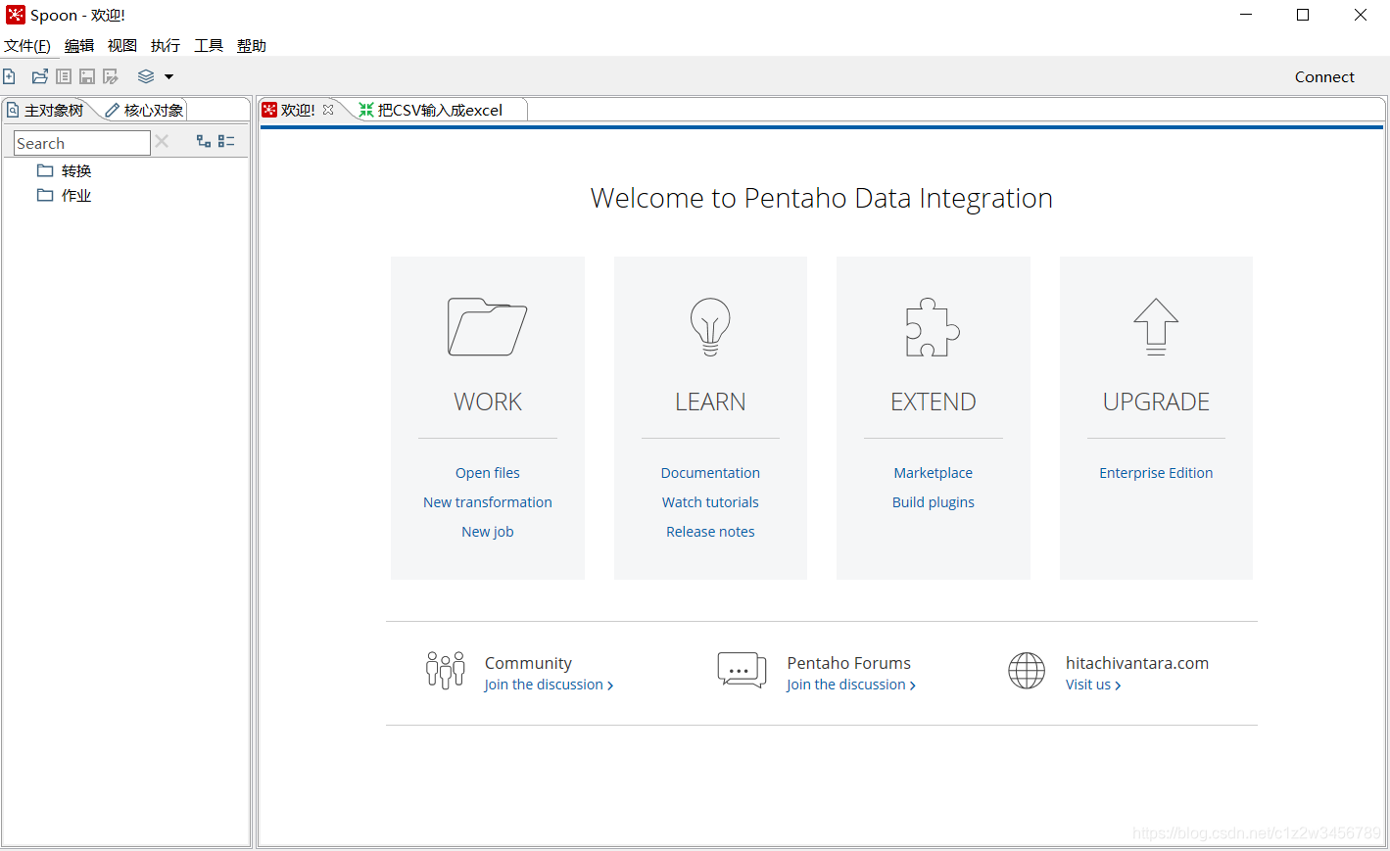
Task: Click the WORK heading text
Action: point(488,402)
